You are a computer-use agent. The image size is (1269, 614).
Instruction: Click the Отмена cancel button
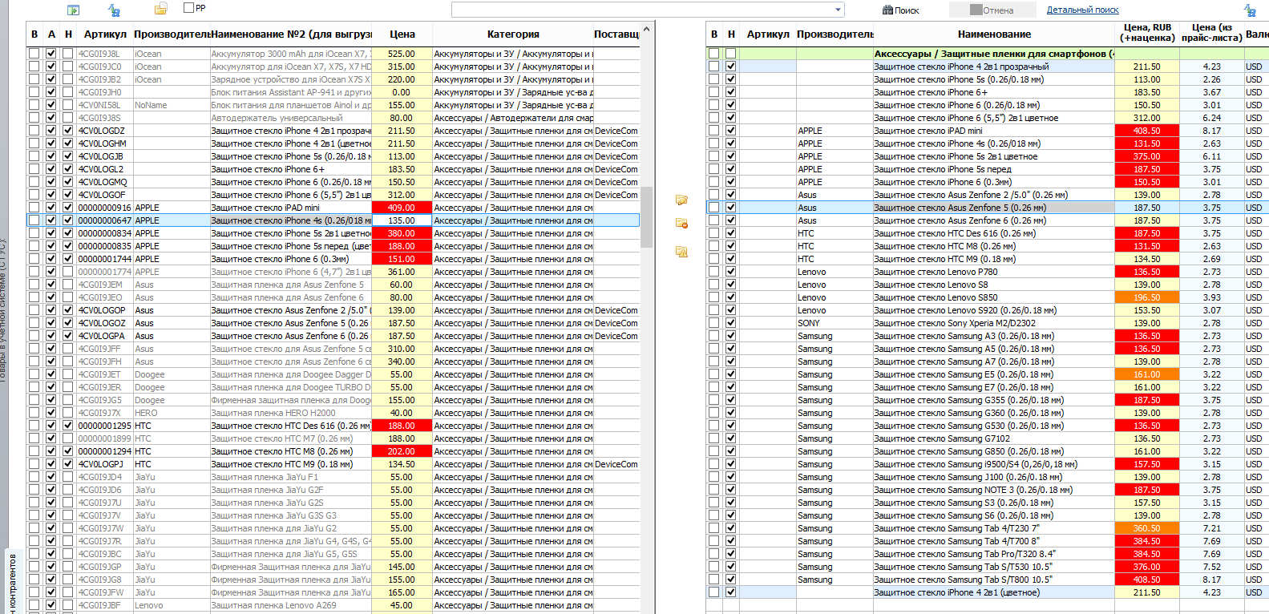point(992,10)
